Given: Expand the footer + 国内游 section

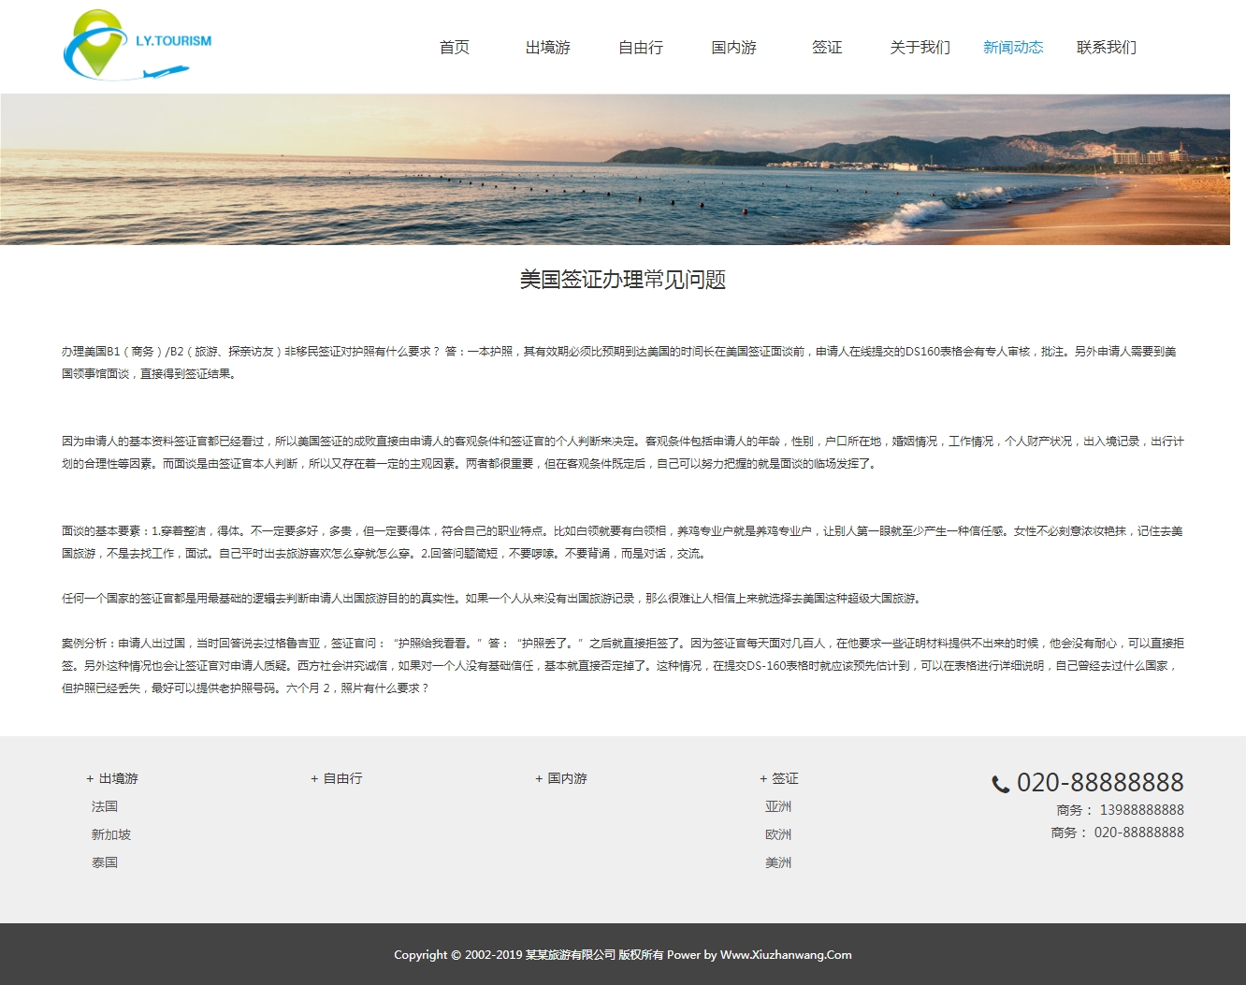Looking at the screenshot, I should click(x=561, y=778).
